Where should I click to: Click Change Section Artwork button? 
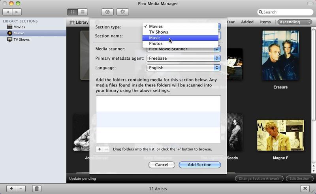click(259, 179)
